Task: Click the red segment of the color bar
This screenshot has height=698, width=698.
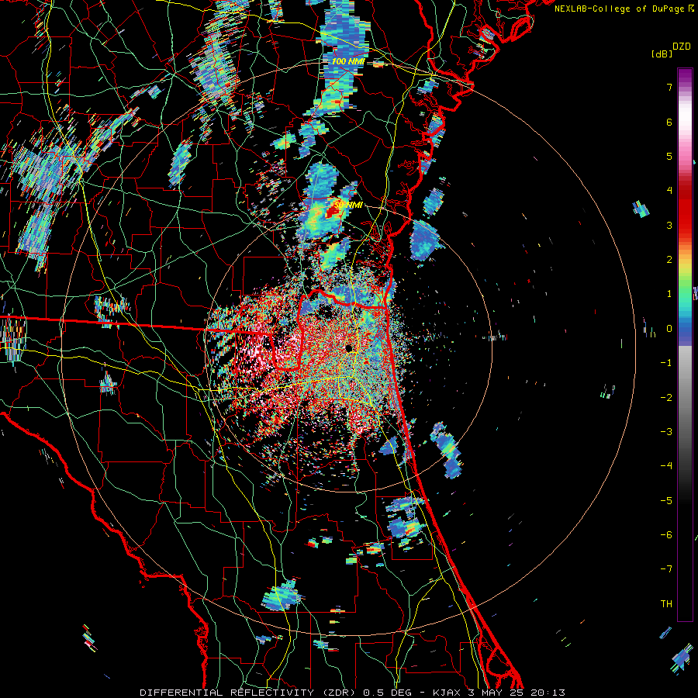Action: point(685,209)
